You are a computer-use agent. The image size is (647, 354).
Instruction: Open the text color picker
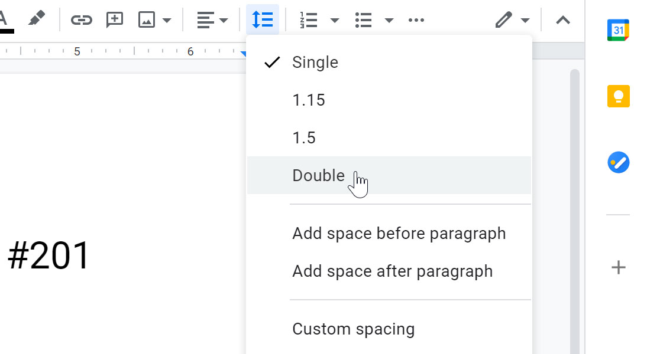3,19
